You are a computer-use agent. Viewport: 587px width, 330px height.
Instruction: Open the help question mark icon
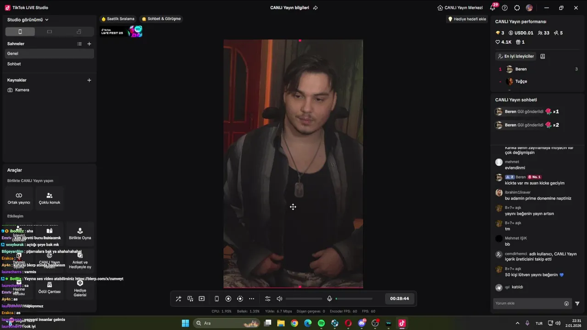point(505,8)
